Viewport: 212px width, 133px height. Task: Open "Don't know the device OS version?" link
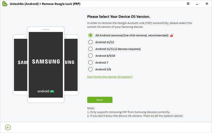110,77
